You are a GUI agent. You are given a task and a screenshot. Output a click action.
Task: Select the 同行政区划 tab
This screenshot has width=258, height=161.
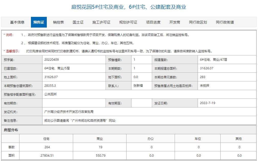(198, 22)
